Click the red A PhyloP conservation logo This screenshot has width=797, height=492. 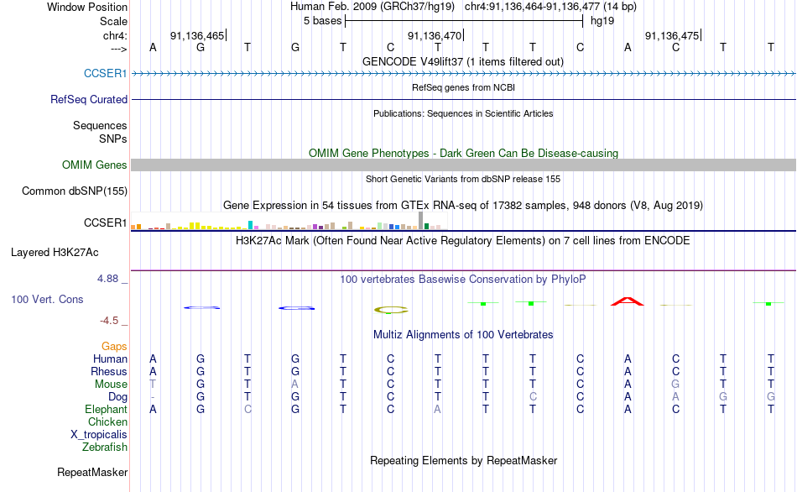(x=628, y=301)
